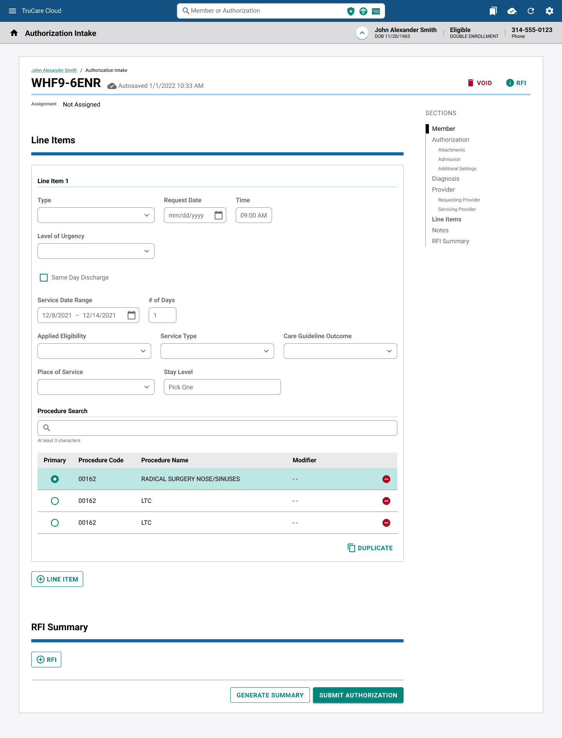Click the cloud sync status icon

pyautogui.click(x=512, y=11)
